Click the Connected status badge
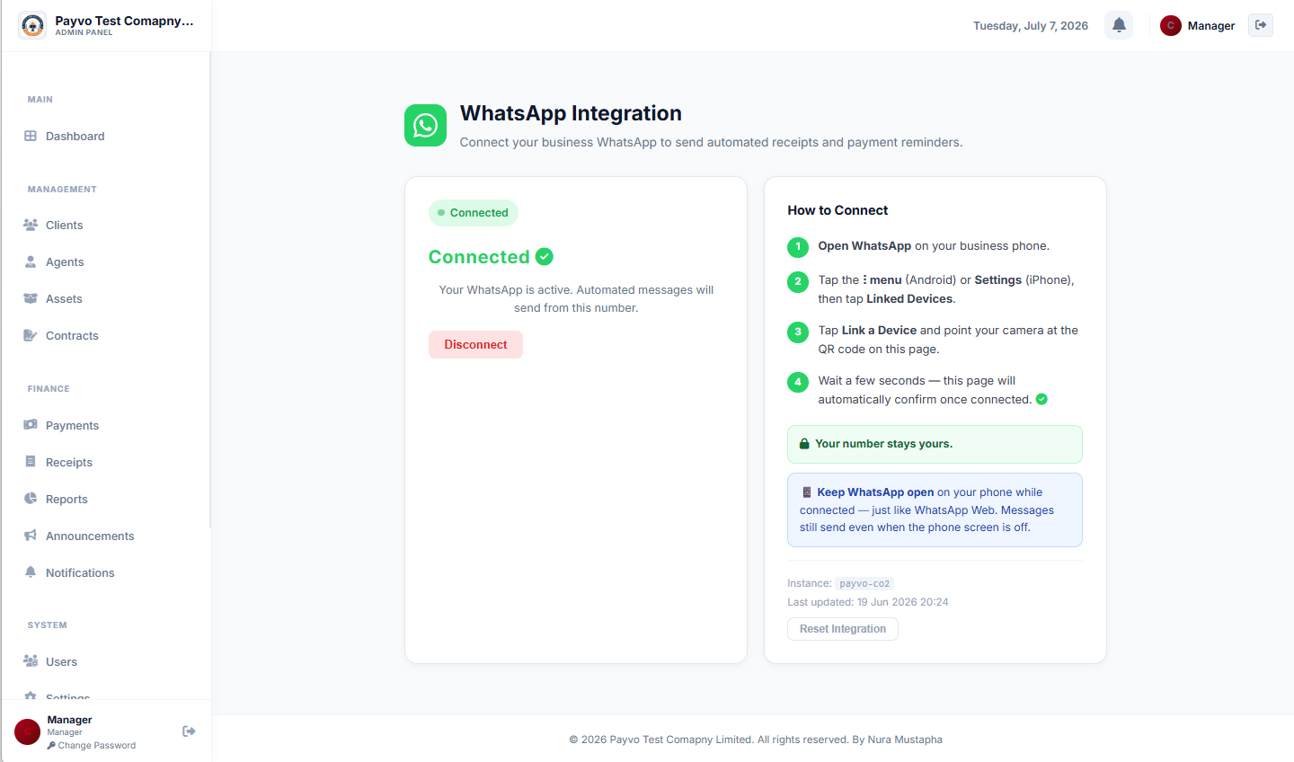The width and height of the screenshot is (1294, 762). tap(474, 213)
